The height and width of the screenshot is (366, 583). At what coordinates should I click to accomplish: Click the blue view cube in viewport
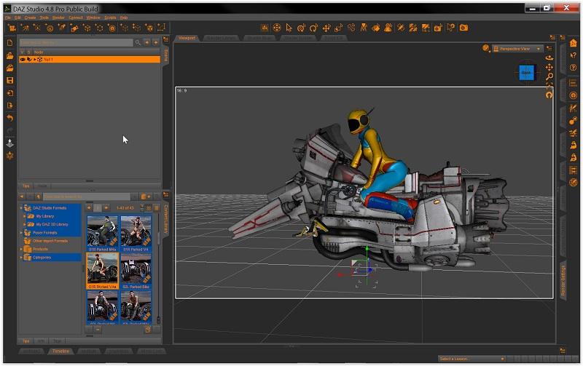pos(526,73)
